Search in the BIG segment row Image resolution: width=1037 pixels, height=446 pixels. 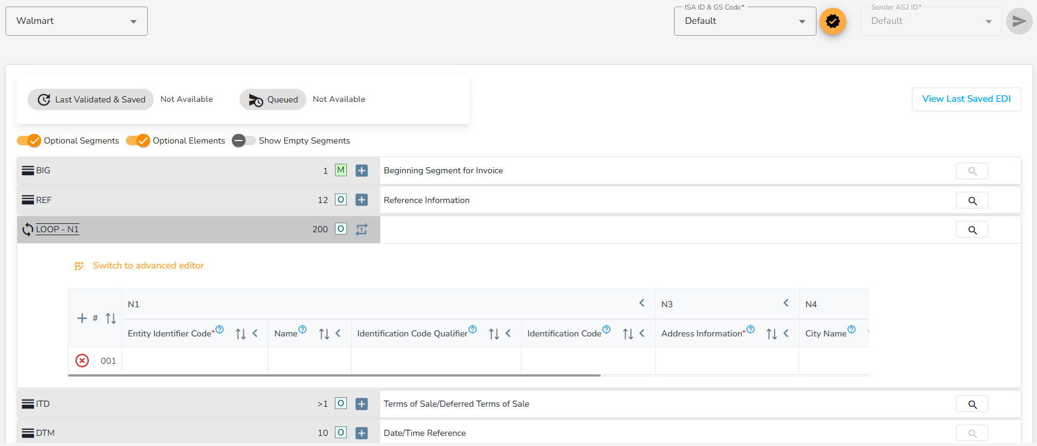click(x=972, y=171)
